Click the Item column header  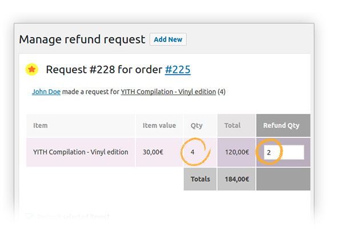[x=41, y=125]
